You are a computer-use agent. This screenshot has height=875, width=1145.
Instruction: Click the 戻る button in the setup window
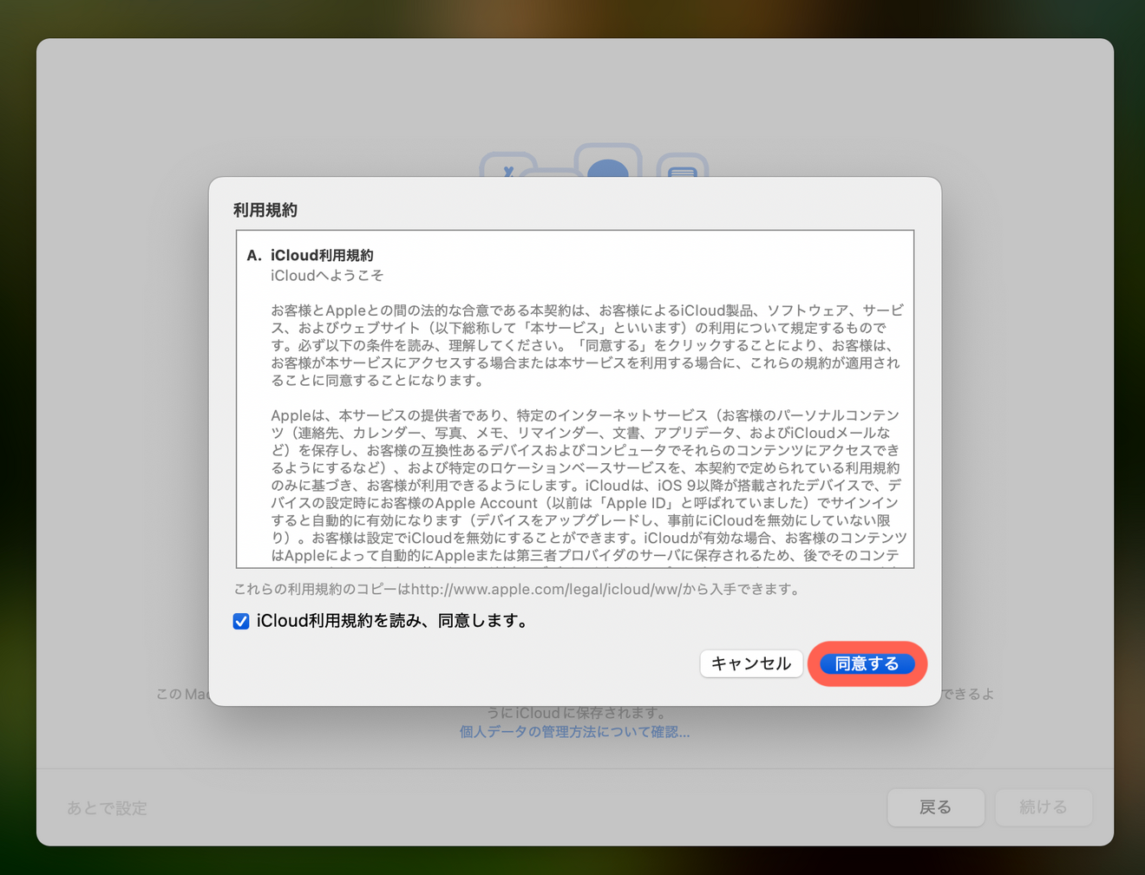tap(935, 807)
